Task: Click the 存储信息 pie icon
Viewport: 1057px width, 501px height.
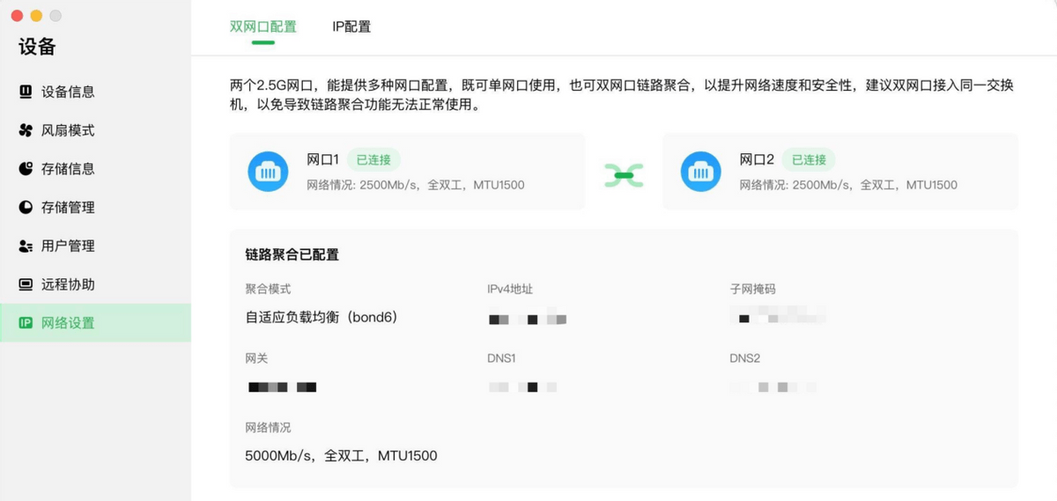Action: click(26, 168)
